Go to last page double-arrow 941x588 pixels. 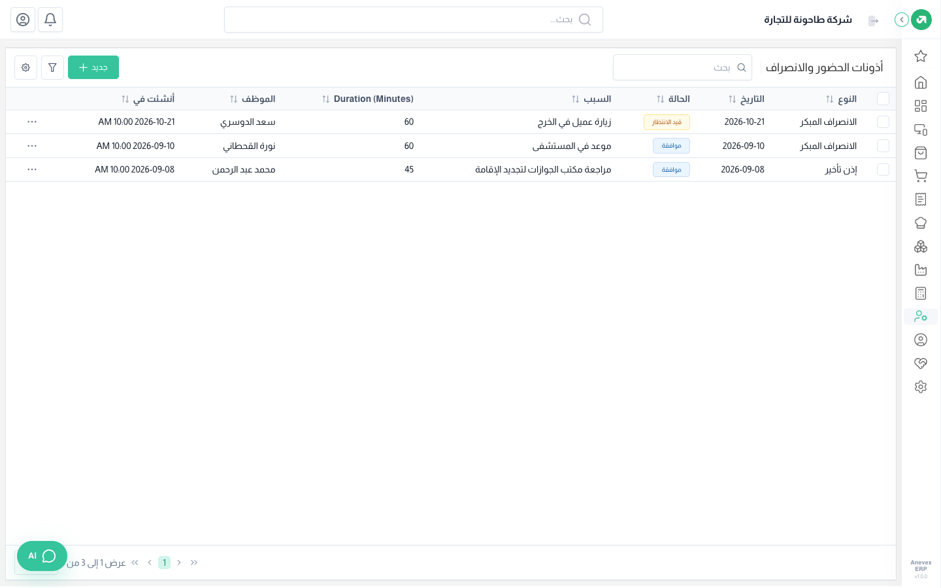pos(135,563)
